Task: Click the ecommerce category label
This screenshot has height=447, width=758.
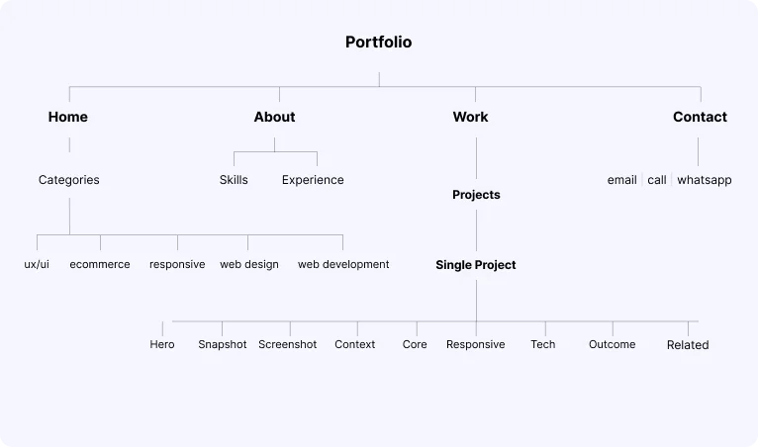Action: click(100, 265)
